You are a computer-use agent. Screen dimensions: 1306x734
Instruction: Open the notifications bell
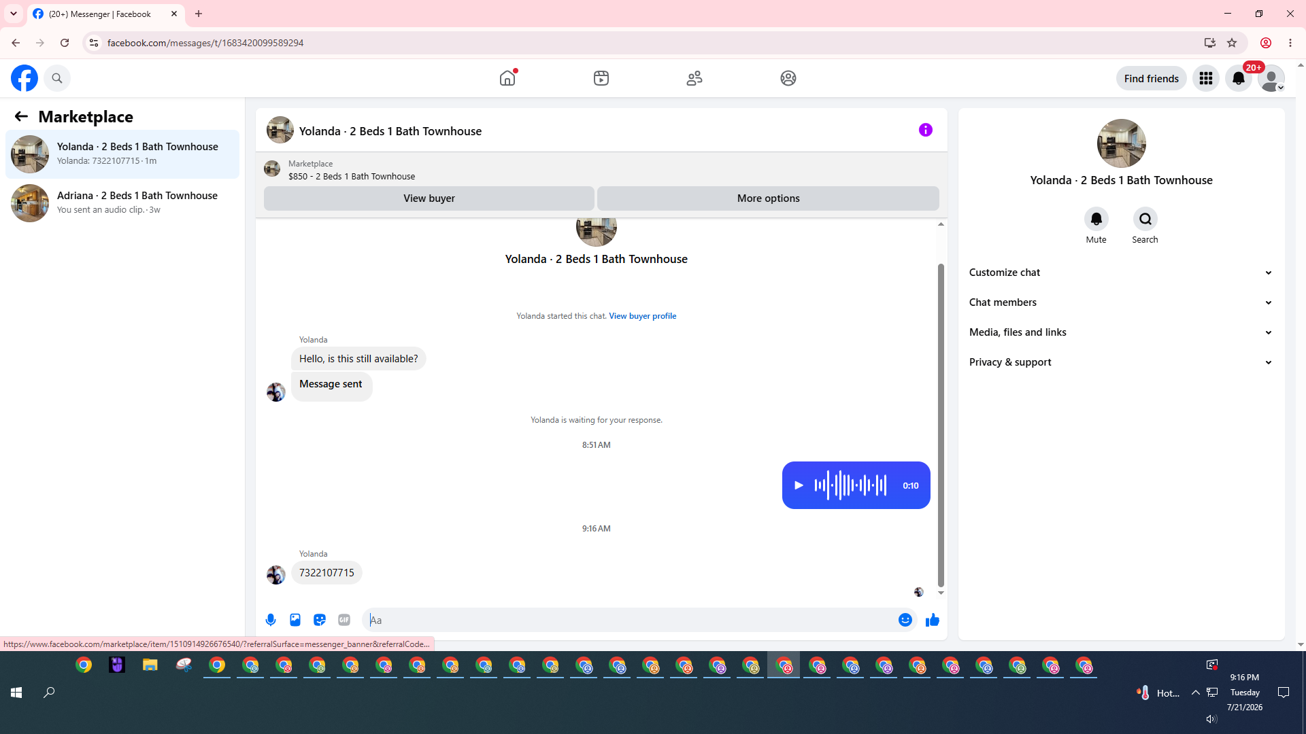[1239, 78]
